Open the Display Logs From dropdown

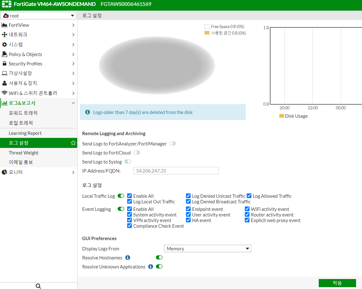click(x=207, y=249)
